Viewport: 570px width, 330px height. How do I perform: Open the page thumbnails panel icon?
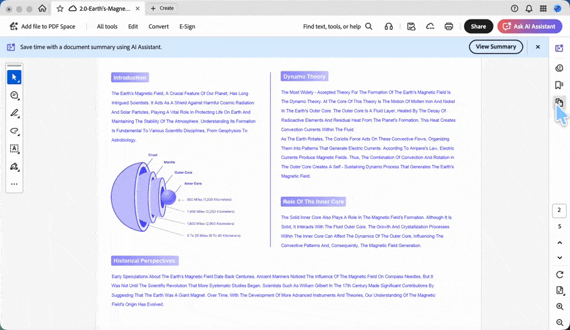point(559,102)
